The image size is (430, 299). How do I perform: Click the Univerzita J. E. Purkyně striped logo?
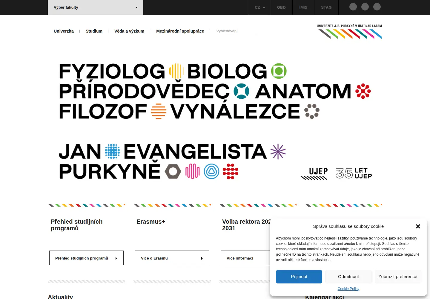coord(349,31)
